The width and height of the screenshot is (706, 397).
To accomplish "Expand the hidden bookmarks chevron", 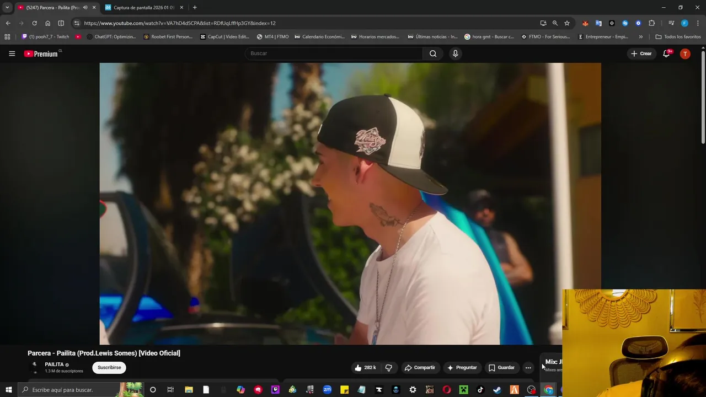I will pyautogui.click(x=640, y=37).
